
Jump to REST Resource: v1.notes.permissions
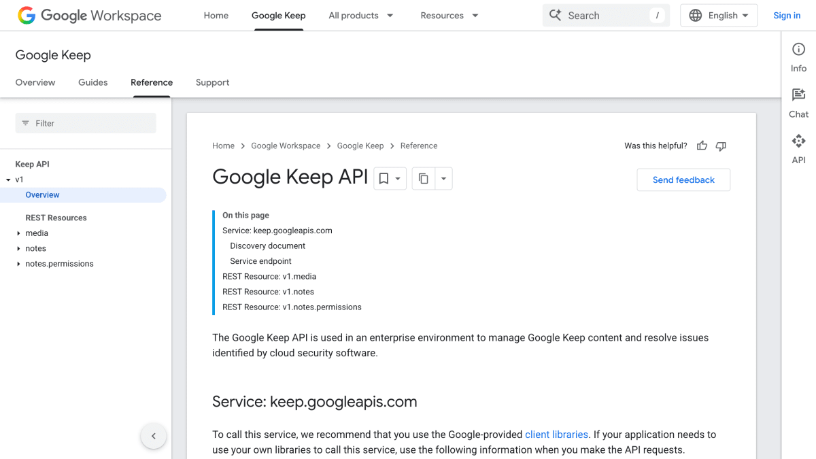[x=292, y=307]
